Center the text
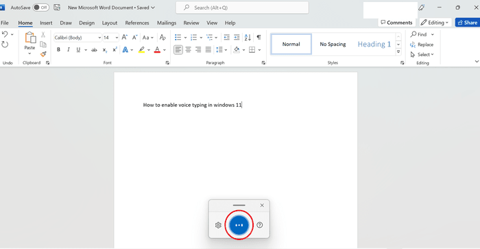 (189, 49)
